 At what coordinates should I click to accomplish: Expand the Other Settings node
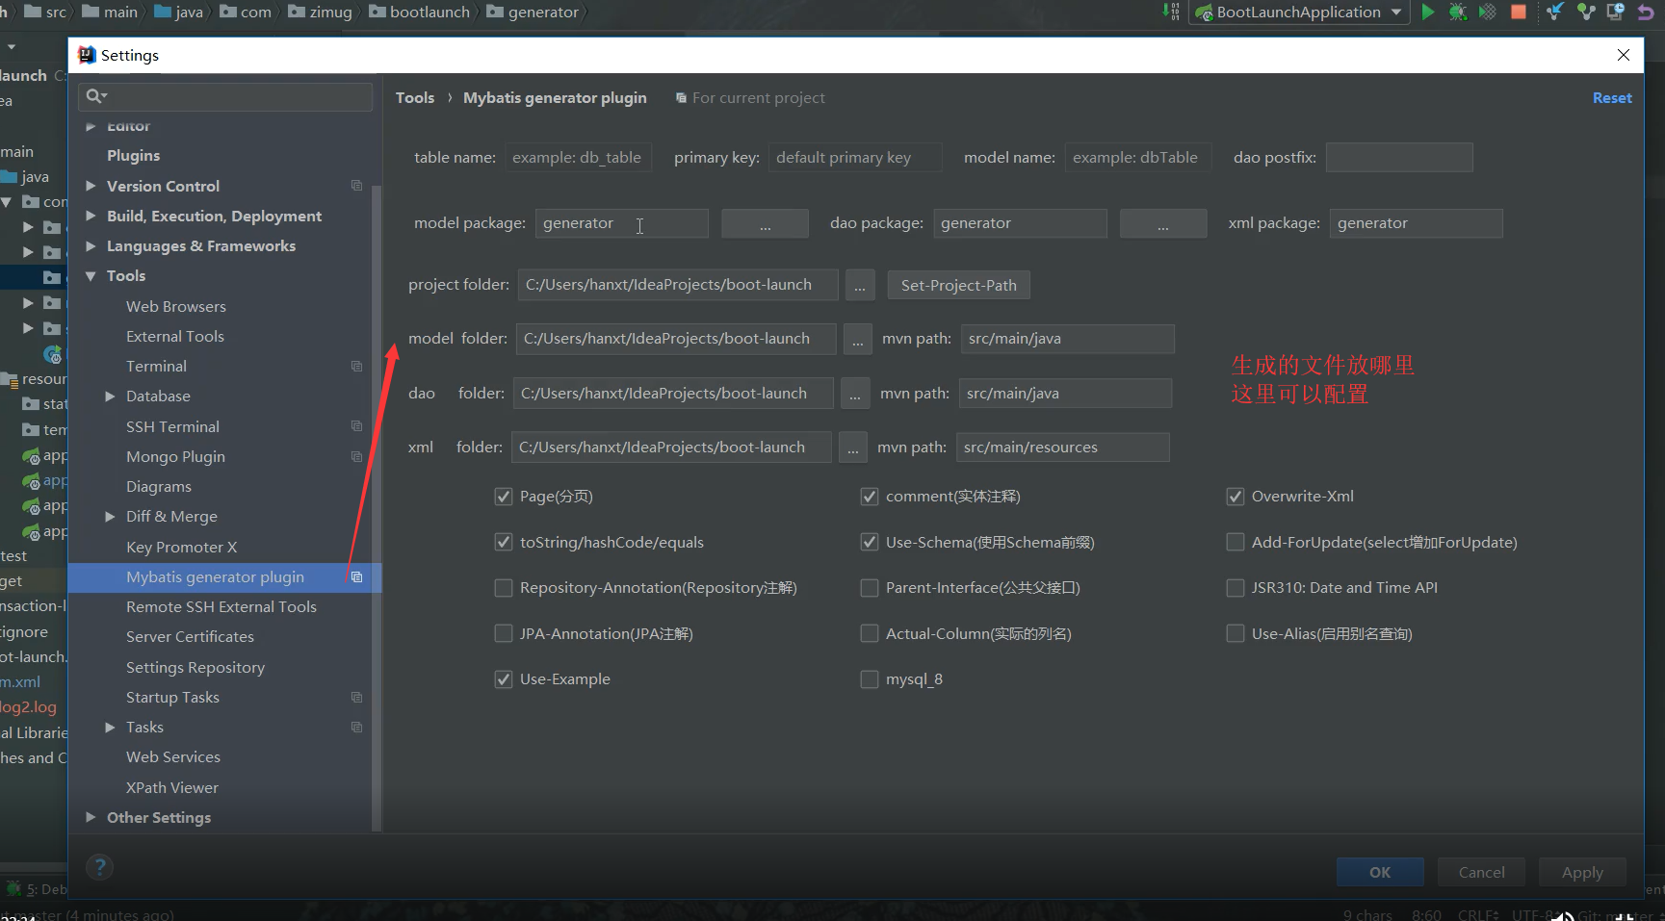[91, 817]
